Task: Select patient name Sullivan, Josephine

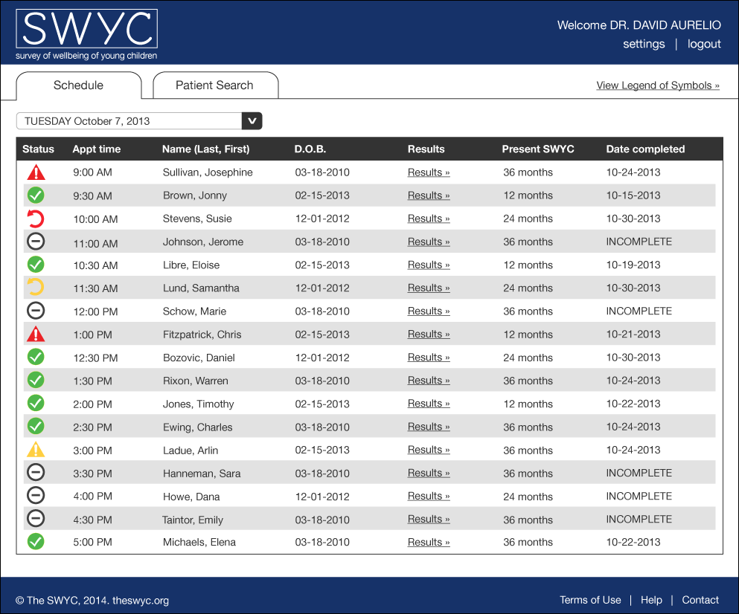Action: 208,172
